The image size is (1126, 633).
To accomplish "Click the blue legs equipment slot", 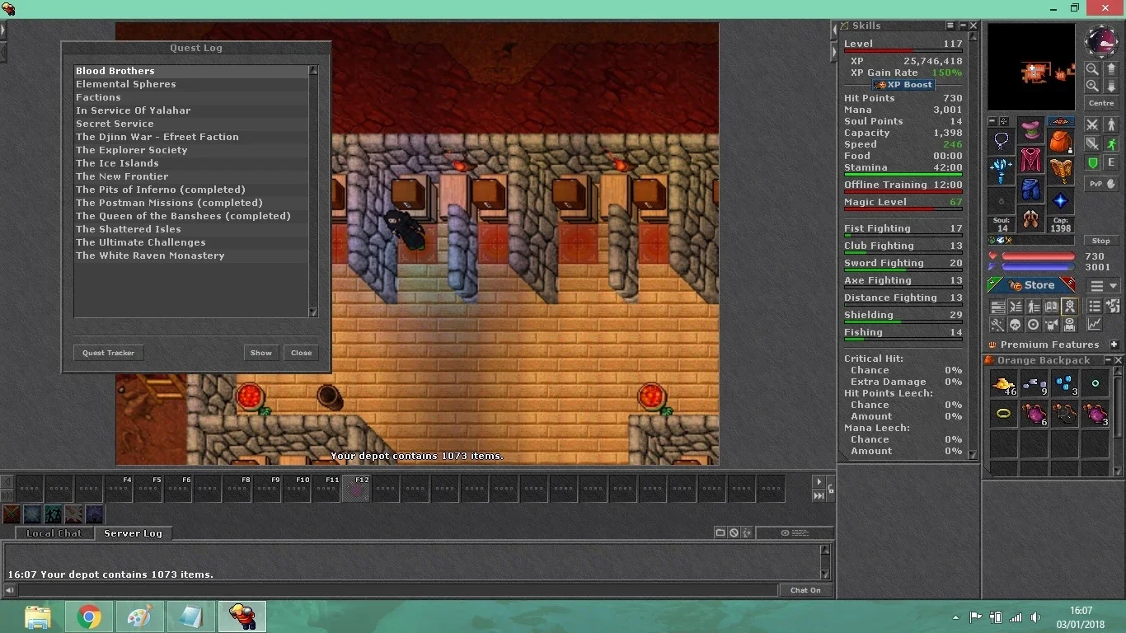I will 1030,189.
